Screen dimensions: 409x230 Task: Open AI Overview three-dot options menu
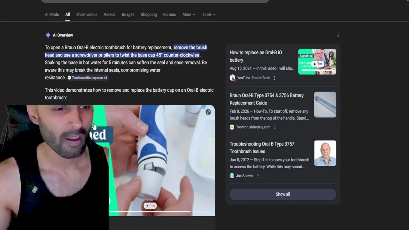coord(338,35)
